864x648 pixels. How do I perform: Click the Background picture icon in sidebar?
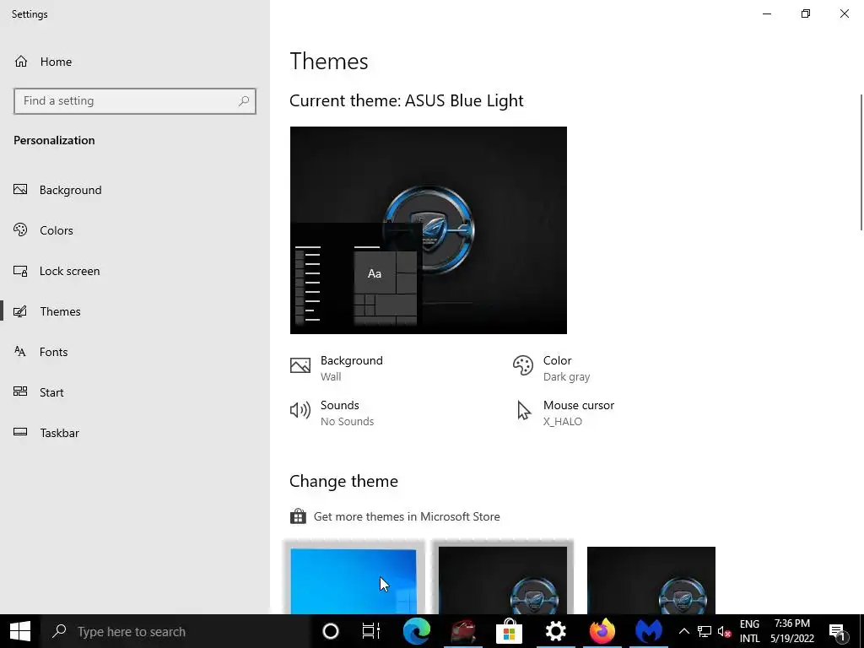click(20, 190)
